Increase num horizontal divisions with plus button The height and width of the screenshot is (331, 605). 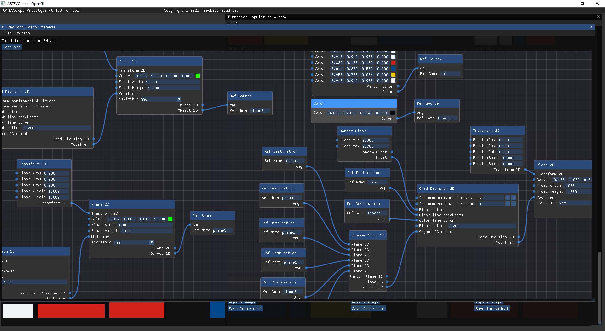[514, 198]
